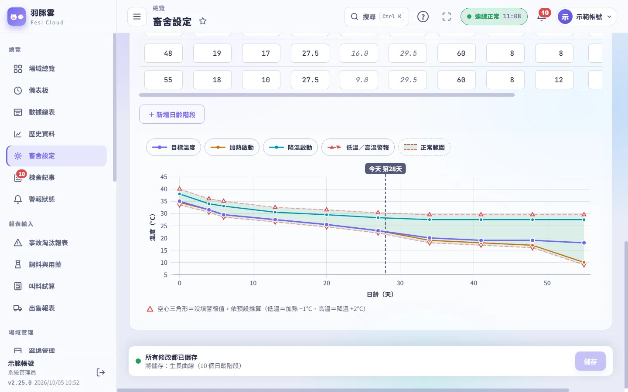
Task: Open 場域總覽 in sidebar
Action: pos(57,69)
